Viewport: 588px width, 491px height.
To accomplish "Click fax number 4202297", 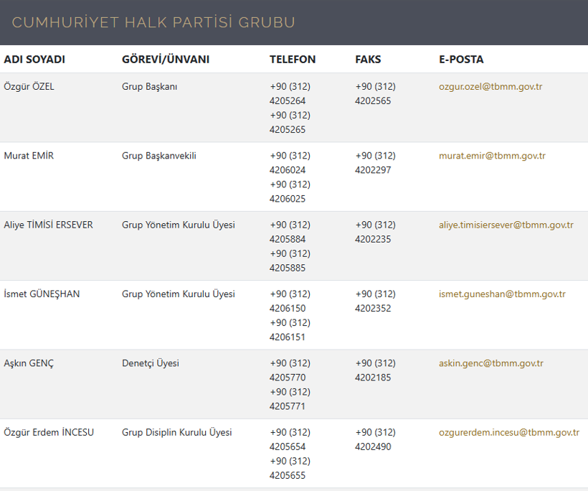I will pos(373,170).
